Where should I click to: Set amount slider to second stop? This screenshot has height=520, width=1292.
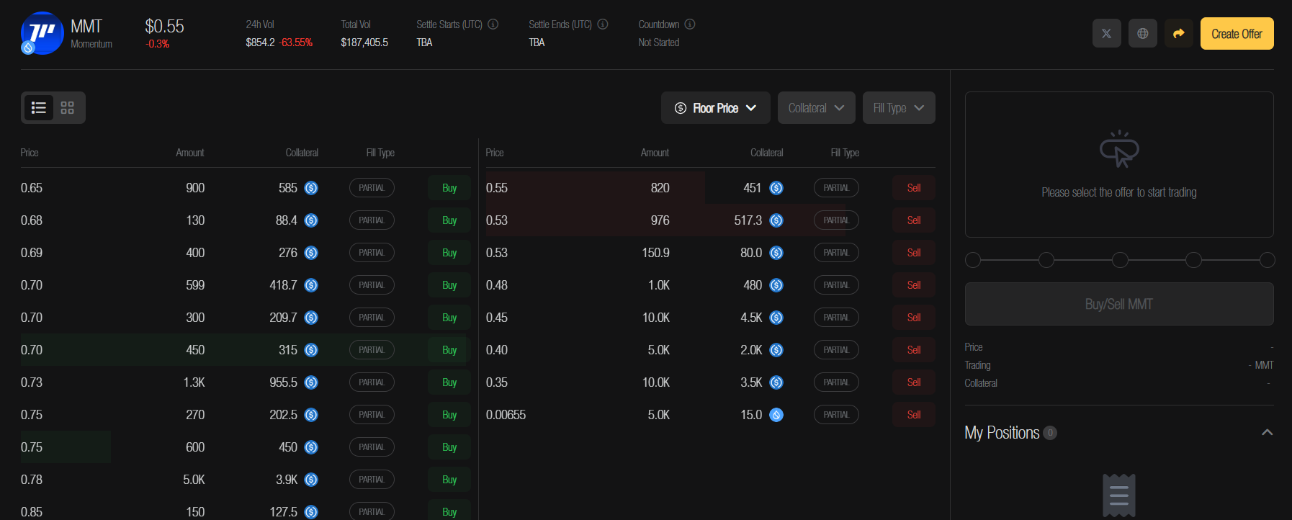pyautogui.click(x=1046, y=260)
